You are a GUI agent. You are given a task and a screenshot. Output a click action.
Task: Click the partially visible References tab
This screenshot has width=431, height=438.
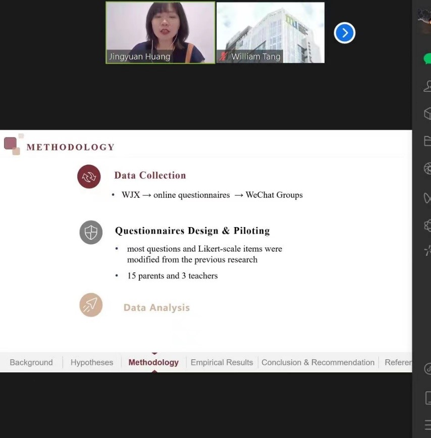click(398, 362)
